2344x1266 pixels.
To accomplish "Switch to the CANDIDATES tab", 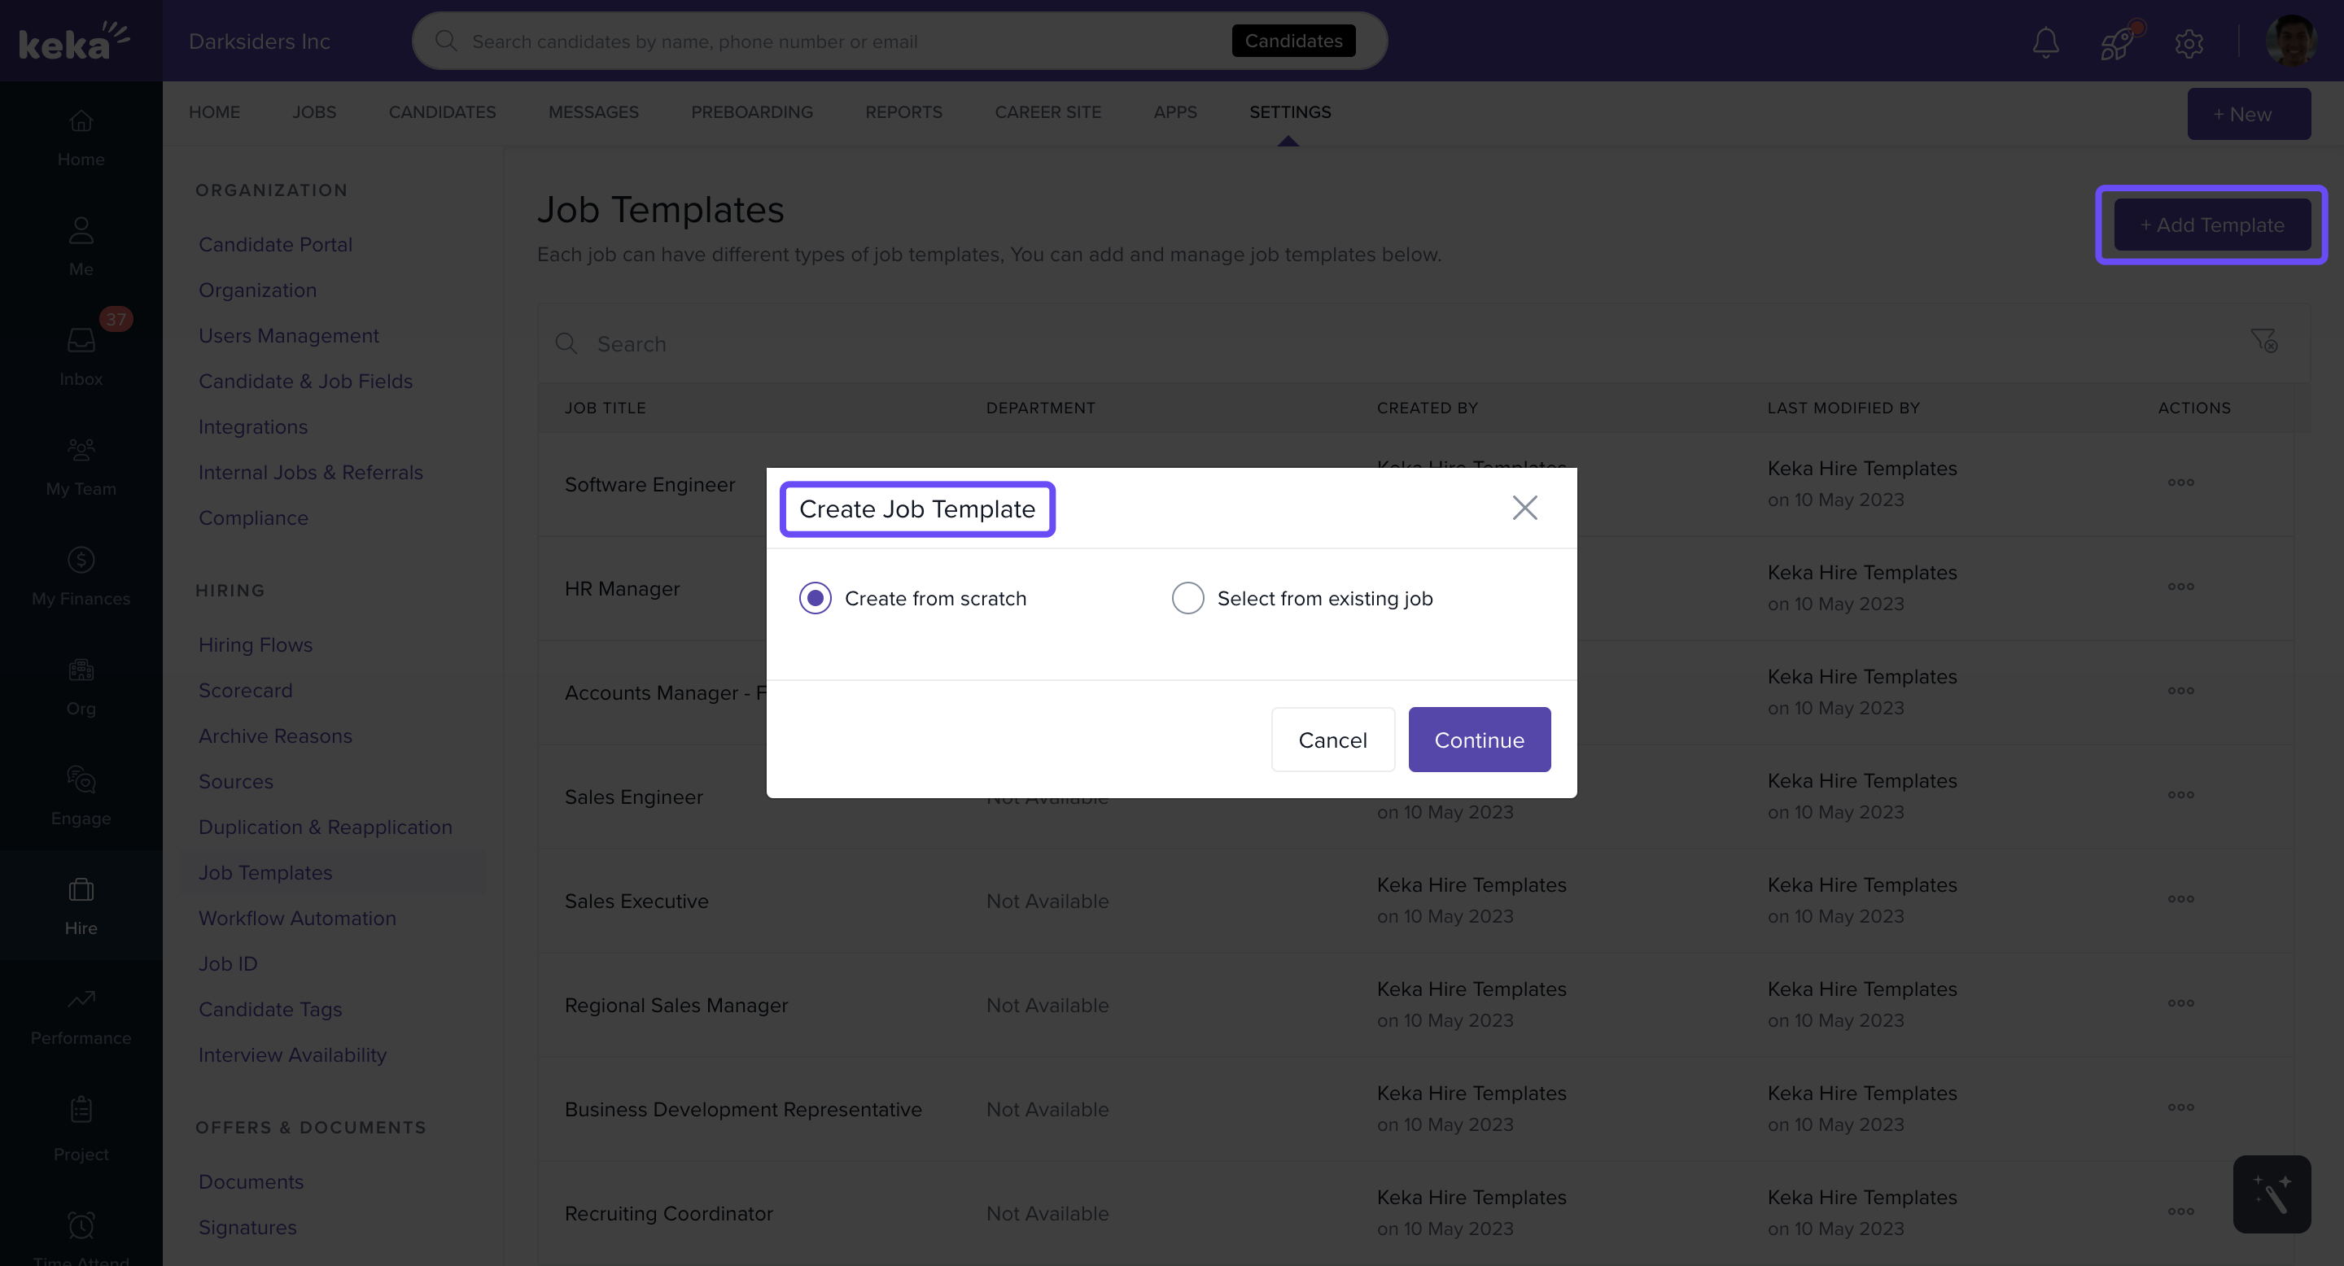I will [442, 111].
